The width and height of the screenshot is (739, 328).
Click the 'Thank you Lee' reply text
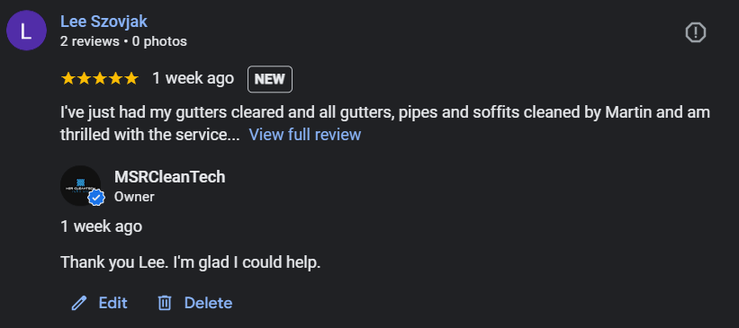[x=191, y=262]
